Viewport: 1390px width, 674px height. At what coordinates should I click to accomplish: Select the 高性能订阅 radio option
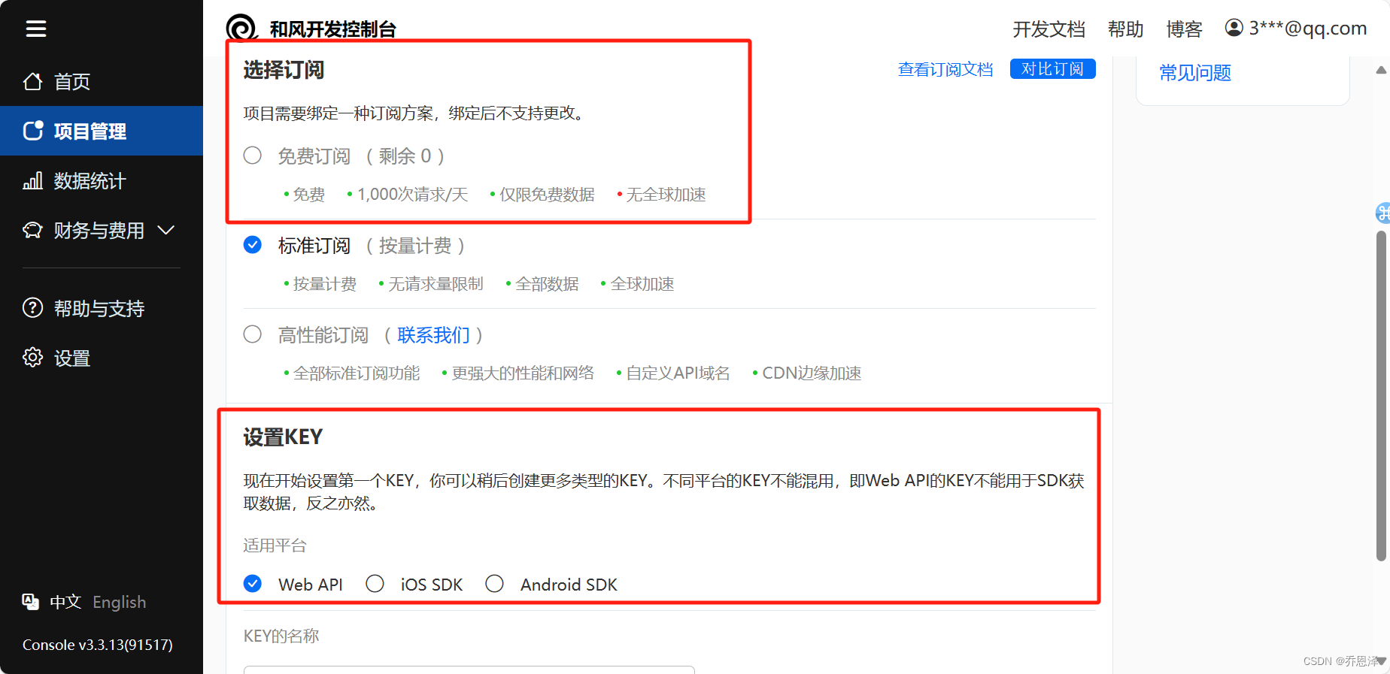tap(253, 334)
